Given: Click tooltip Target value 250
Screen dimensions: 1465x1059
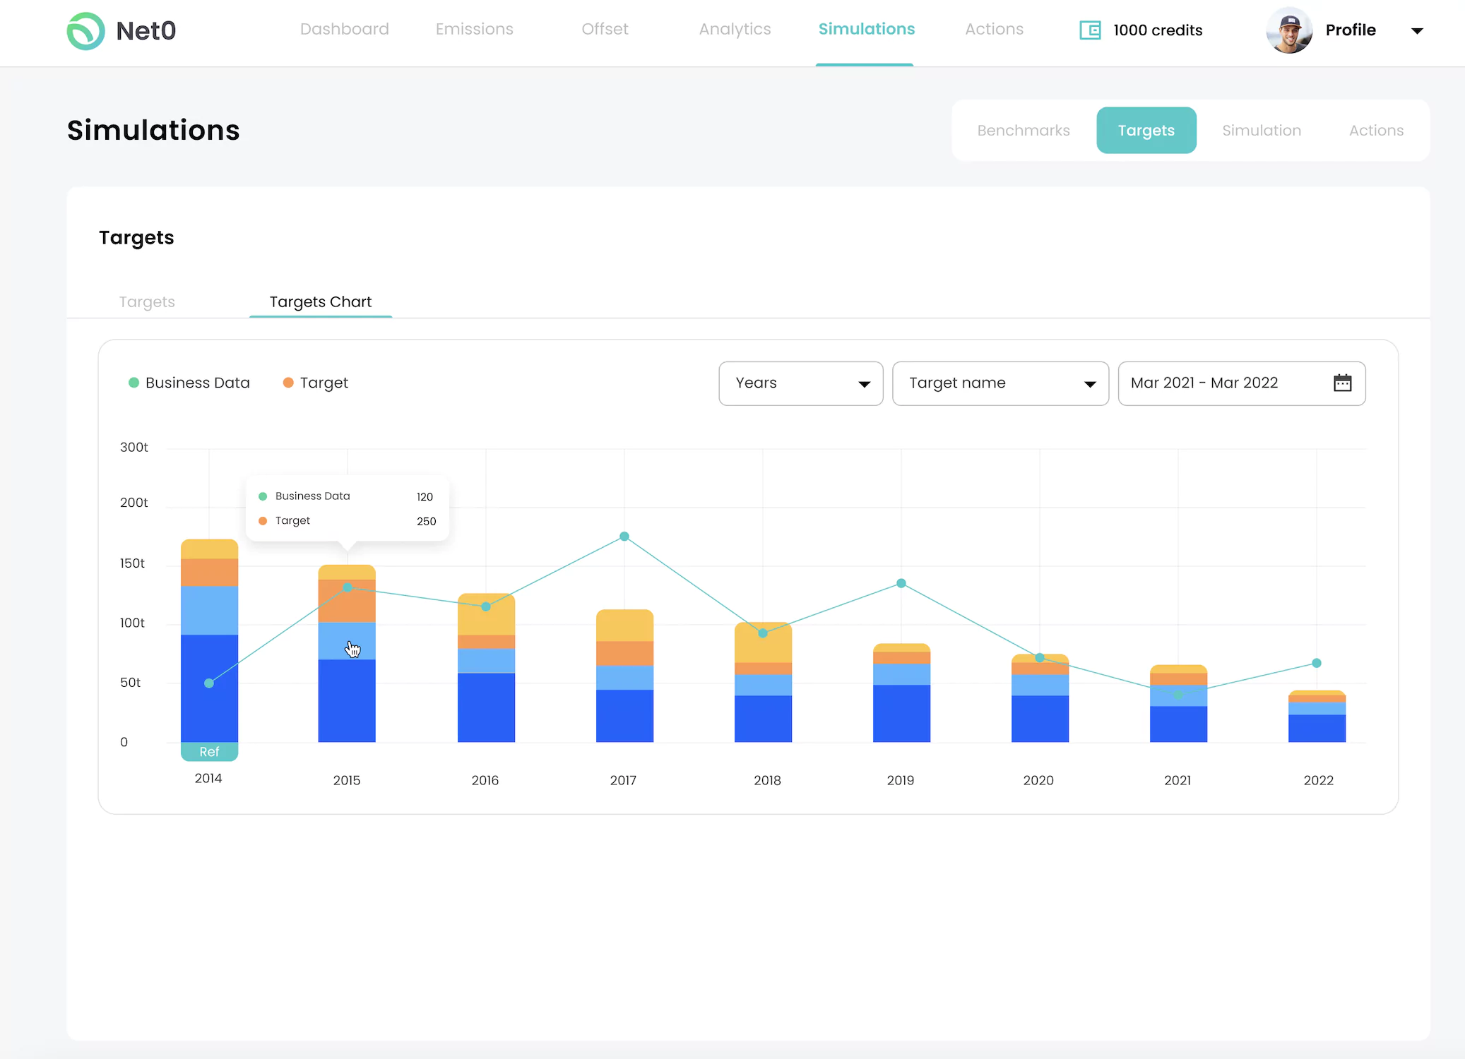Looking at the screenshot, I should (427, 521).
